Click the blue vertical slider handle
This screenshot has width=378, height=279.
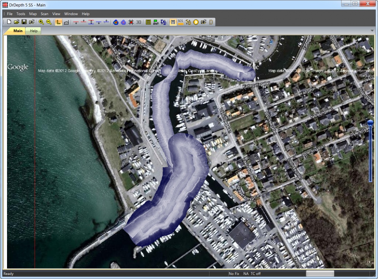click(370, 122)
